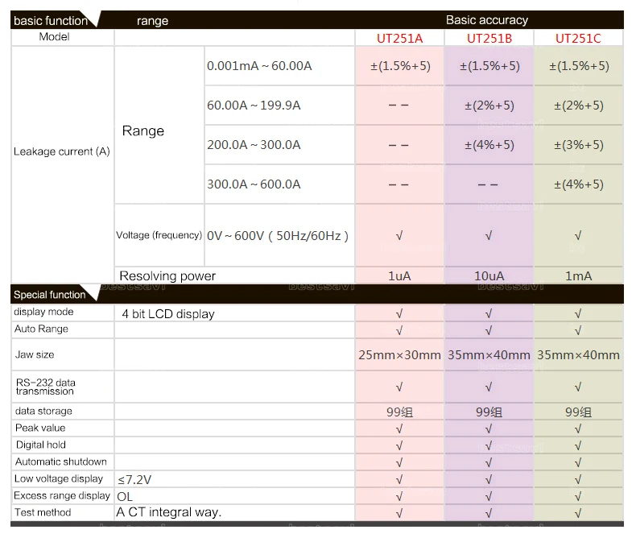The height and width of the screenshot is (534, 636).
Task: Select the '4 bit LCD display' text
Action: [x=168, y=313]
